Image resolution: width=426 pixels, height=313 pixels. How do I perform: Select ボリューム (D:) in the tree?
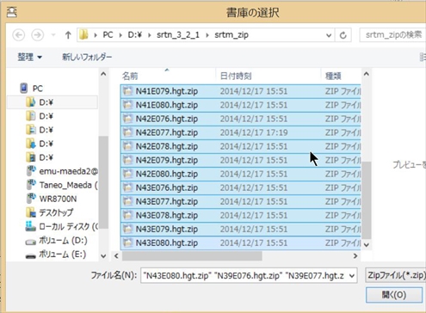pyautogui.click(x=63, y=240)
